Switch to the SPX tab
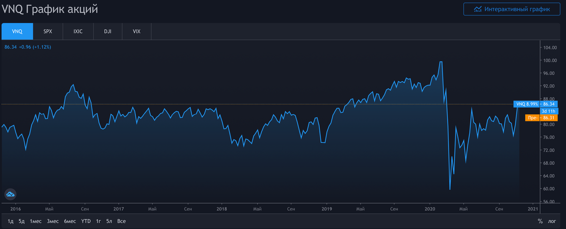The image size is (566, 229). point(48,32)
